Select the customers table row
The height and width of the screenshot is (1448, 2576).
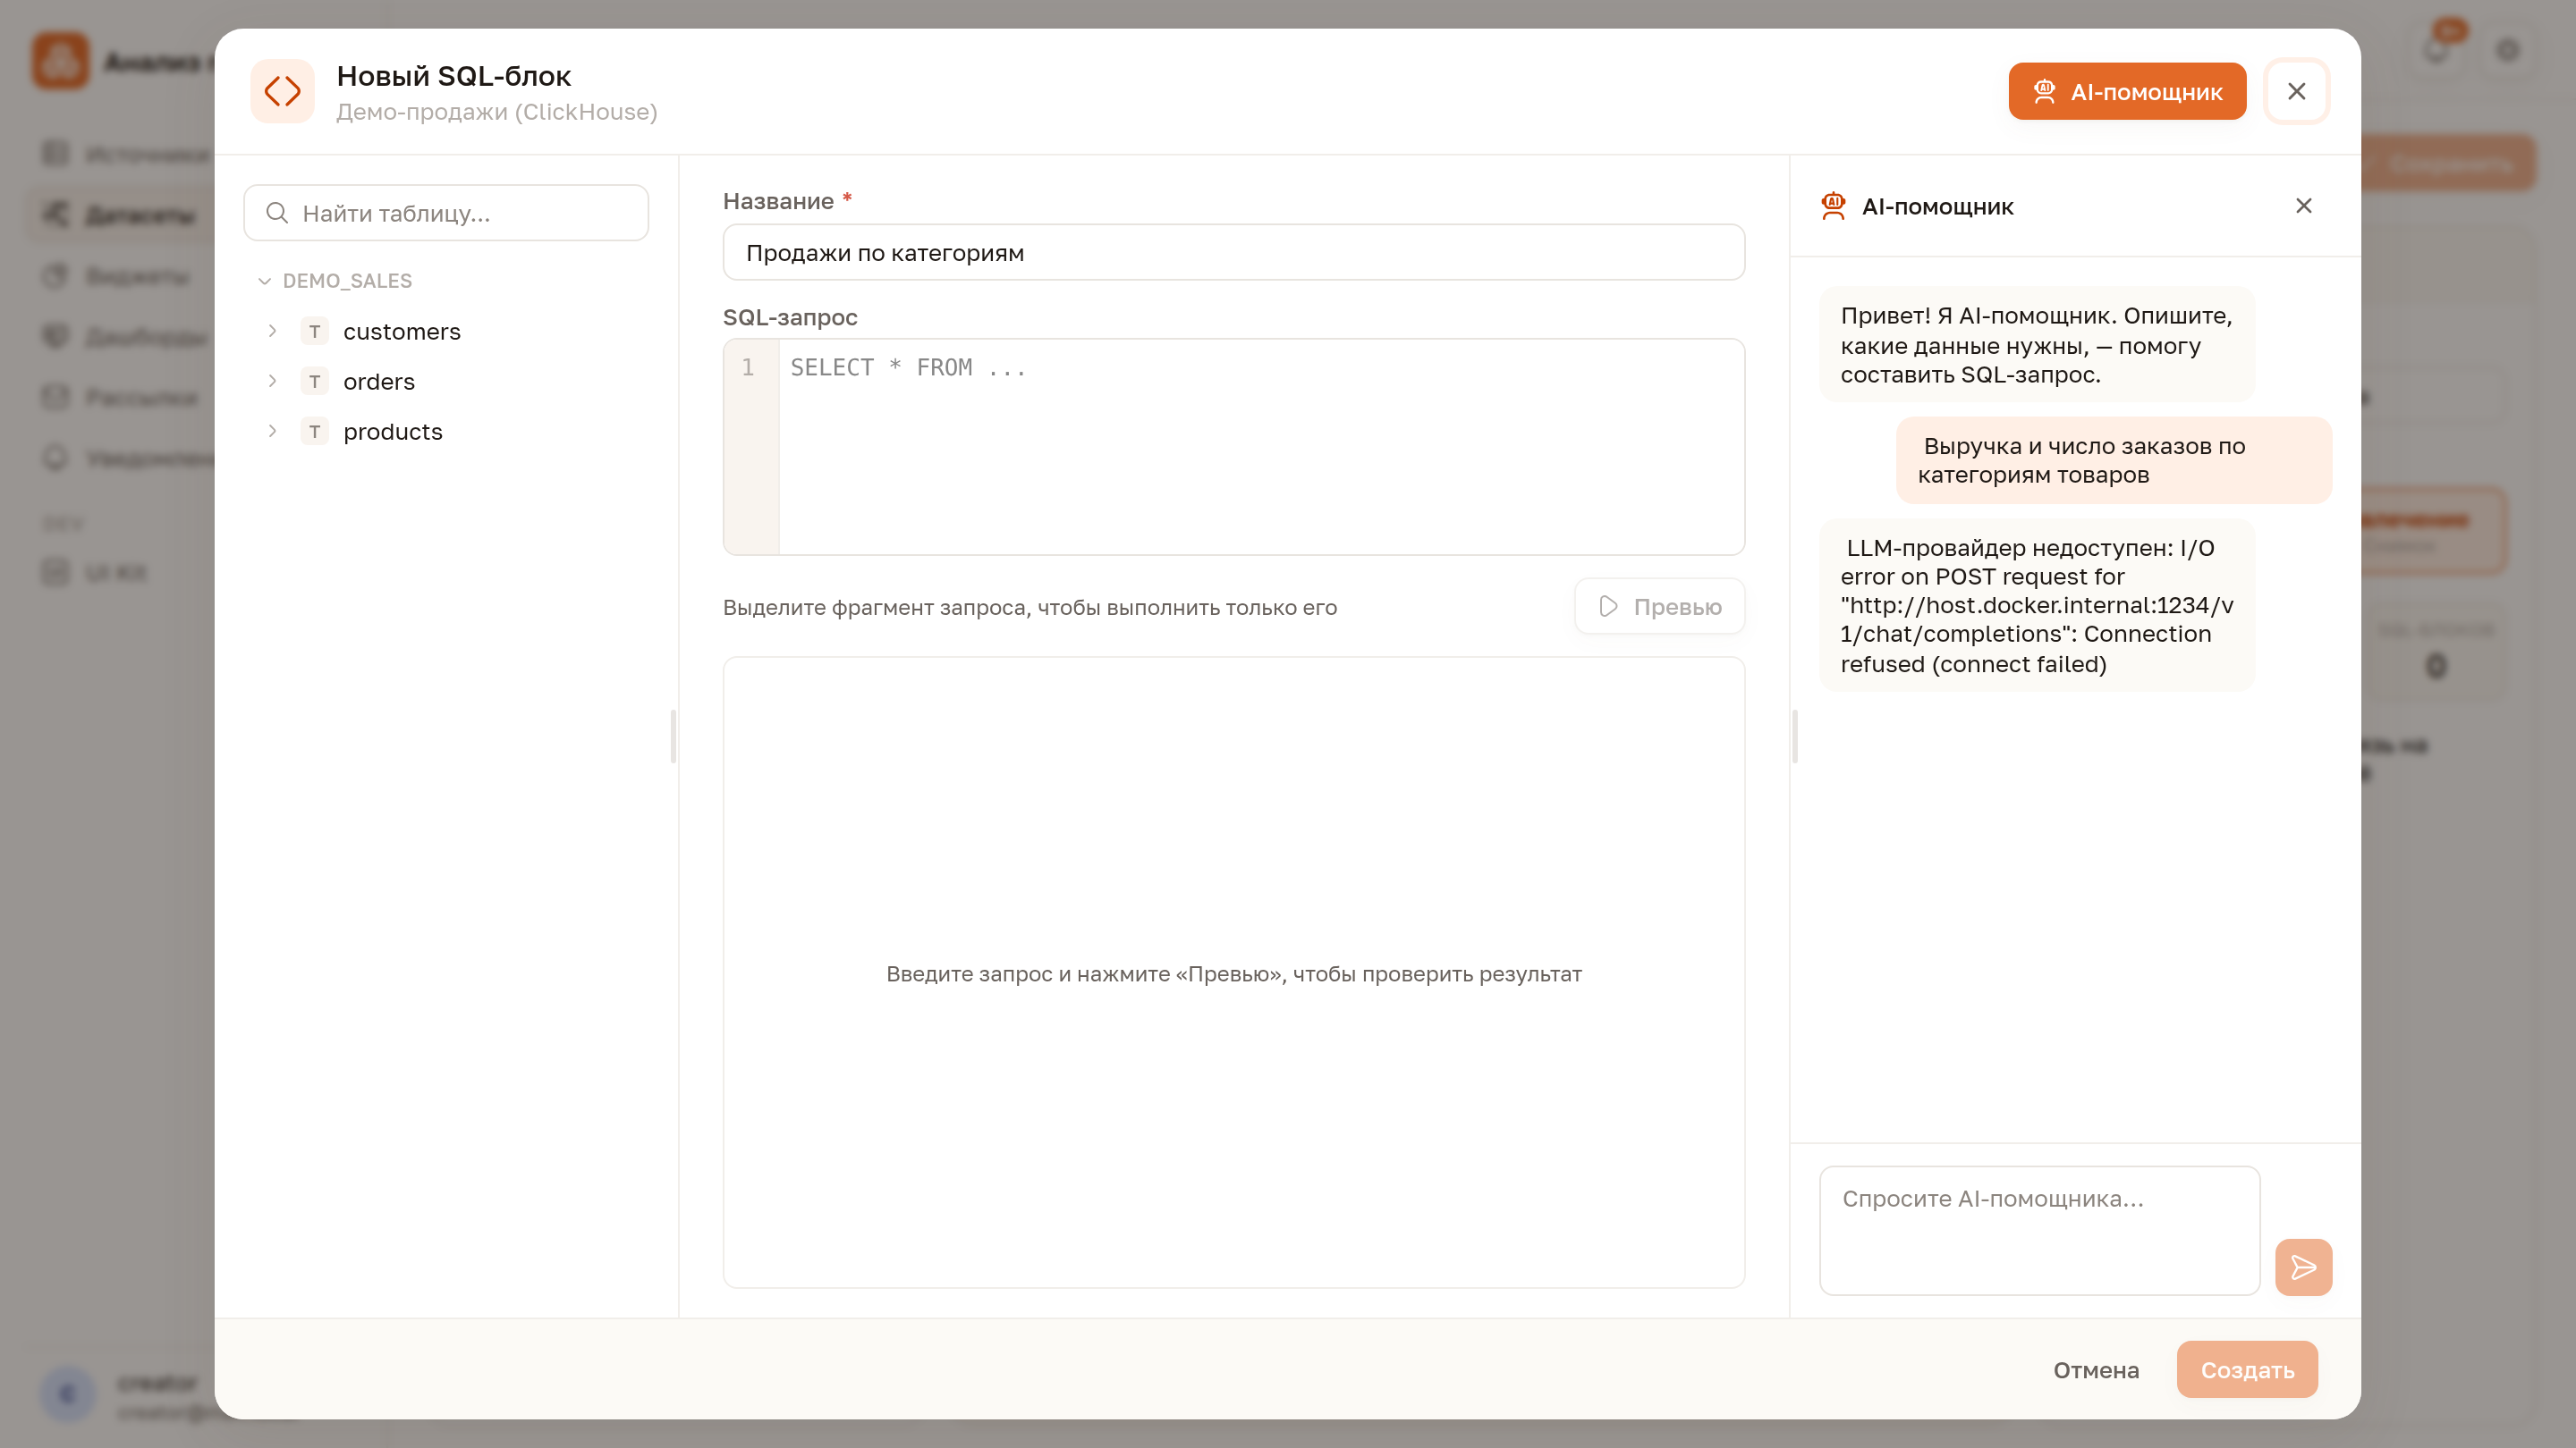click(x=446, y=331)
